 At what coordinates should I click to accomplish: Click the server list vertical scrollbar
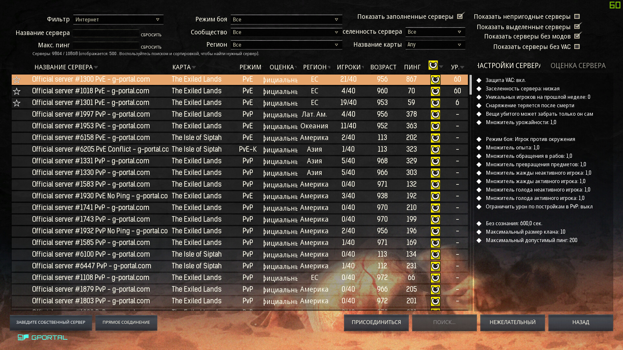pos(470,85)
